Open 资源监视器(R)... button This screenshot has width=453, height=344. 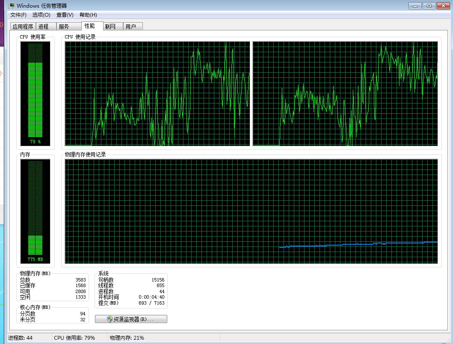131,319
